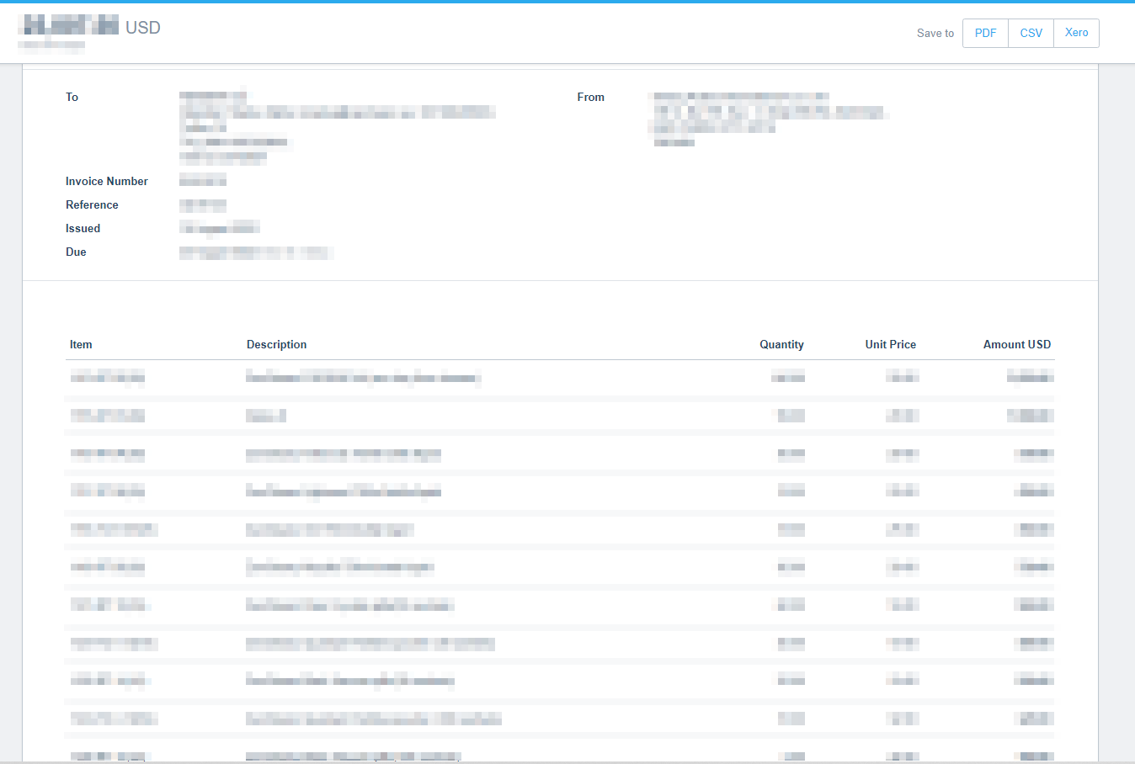
Task: Click the Reference field label
Action: (92, 205)
